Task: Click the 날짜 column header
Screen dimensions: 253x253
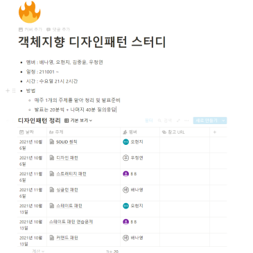Action: pos(32,132)
